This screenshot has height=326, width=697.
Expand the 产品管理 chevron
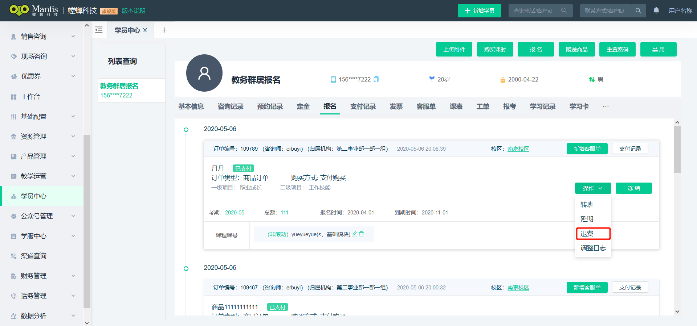(73, 156)
